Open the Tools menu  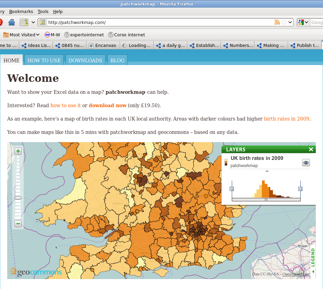pyautogui.click(x=43, y=12)
